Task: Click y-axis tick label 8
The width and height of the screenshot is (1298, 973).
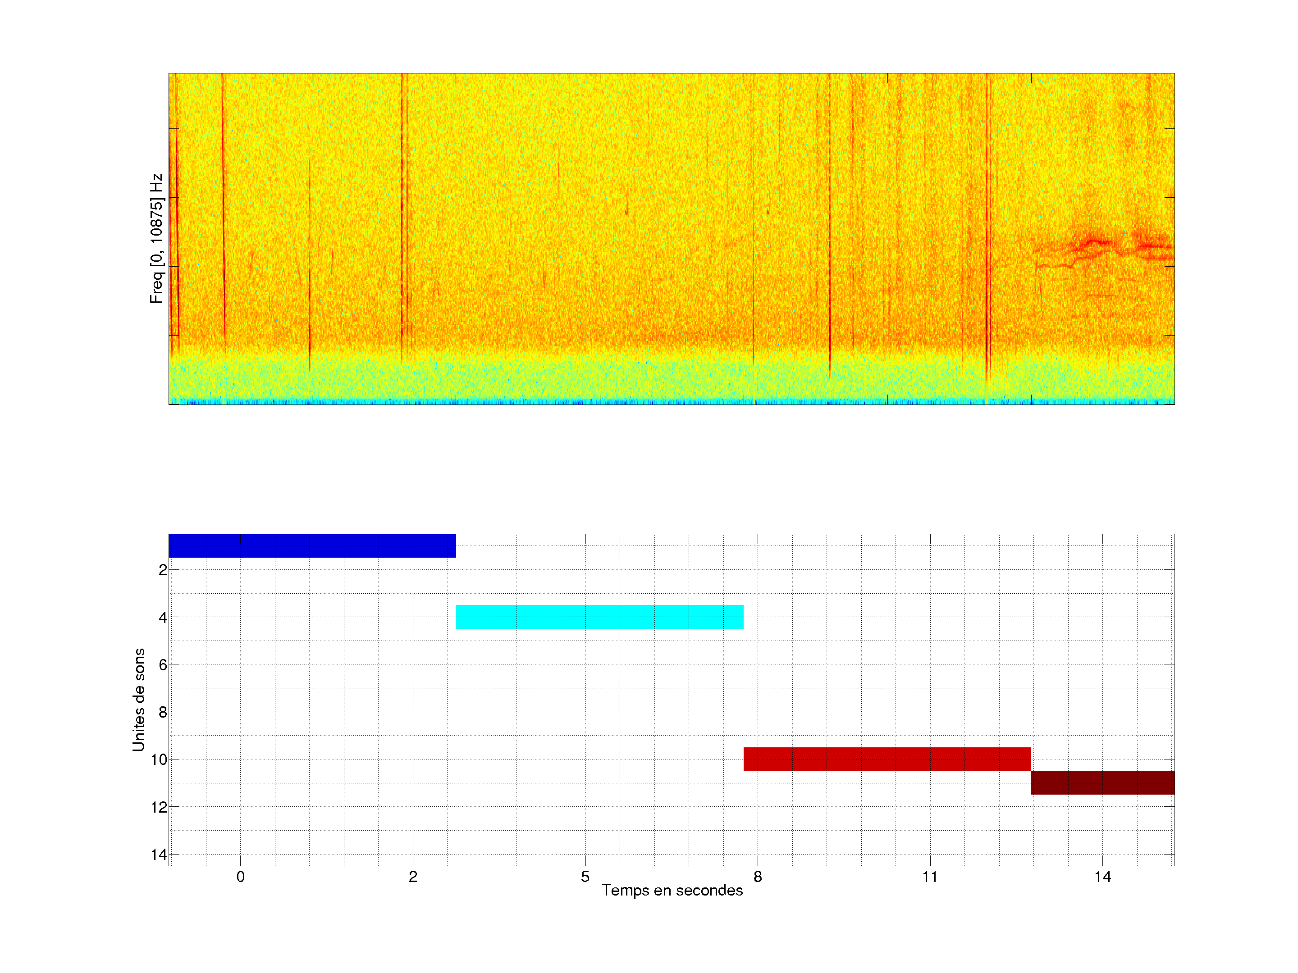Action: coord(163,712)
